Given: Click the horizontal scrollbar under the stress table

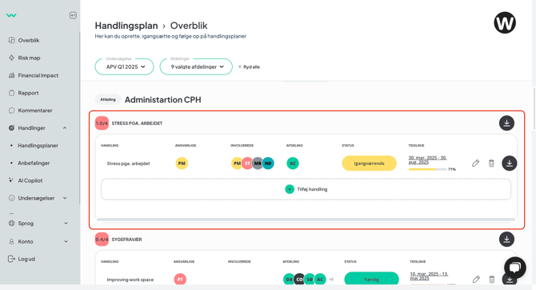Looking at the screenshot, I should pyautogui.click(x=306, y=220).
